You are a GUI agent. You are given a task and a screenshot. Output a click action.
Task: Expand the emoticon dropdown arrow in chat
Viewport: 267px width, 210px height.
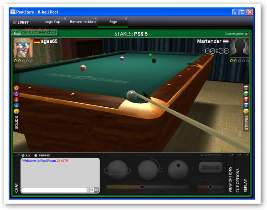92,190
